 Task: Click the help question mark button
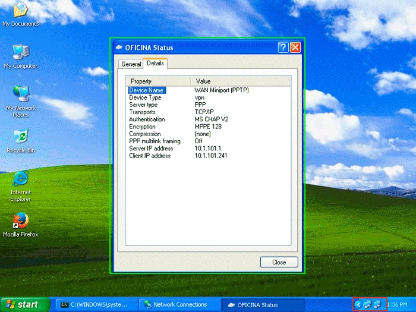pyautogui.click(x=283, y=48)
